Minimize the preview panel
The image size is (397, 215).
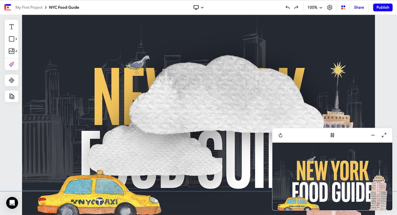(373, 135)
